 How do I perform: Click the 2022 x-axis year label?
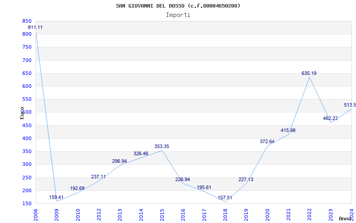tap(310, 215)
